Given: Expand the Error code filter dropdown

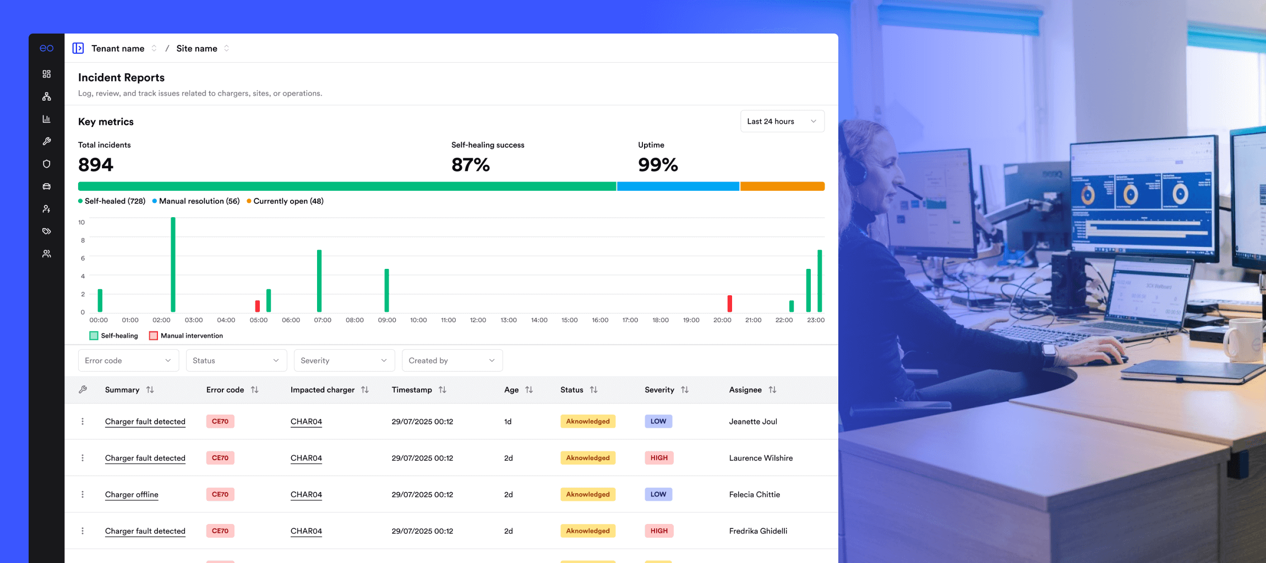Looking at the screenshot, I should click(x=128, y=361).
